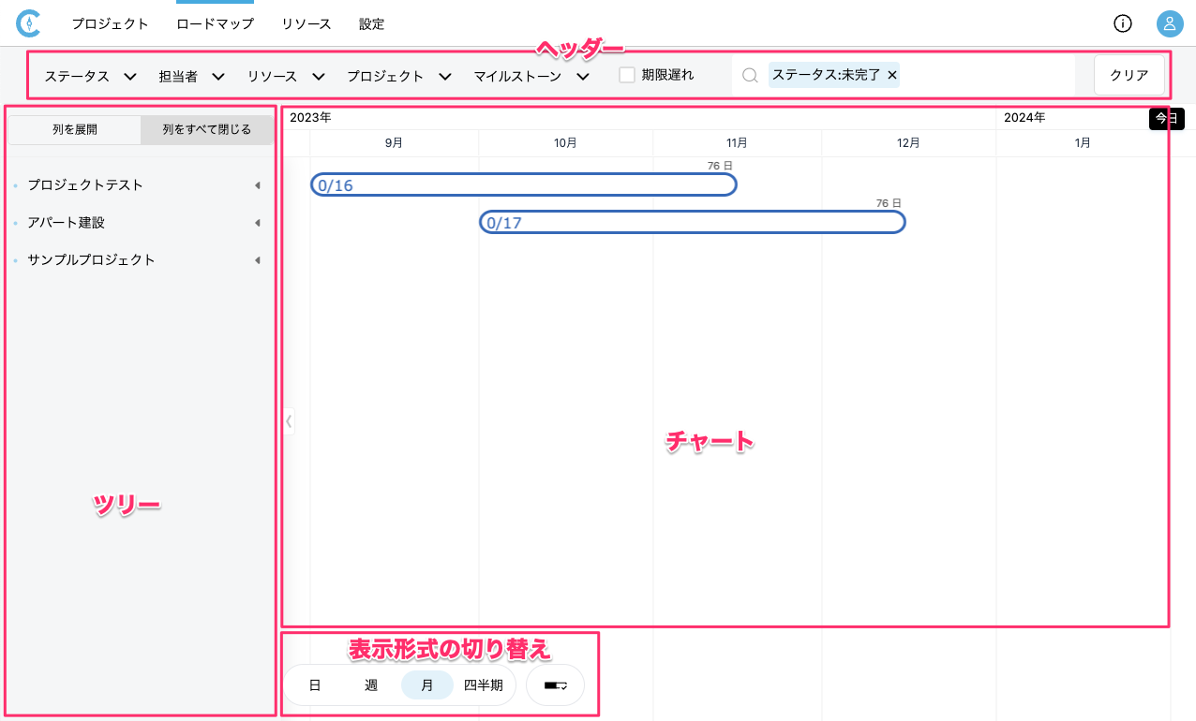
Task: Open the user profile avatar
Action: (x=1169, y=24)
